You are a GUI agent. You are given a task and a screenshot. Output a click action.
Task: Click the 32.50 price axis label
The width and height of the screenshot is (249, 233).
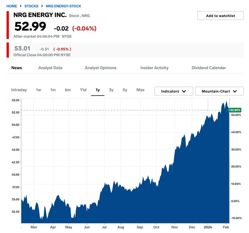(15, 212)
